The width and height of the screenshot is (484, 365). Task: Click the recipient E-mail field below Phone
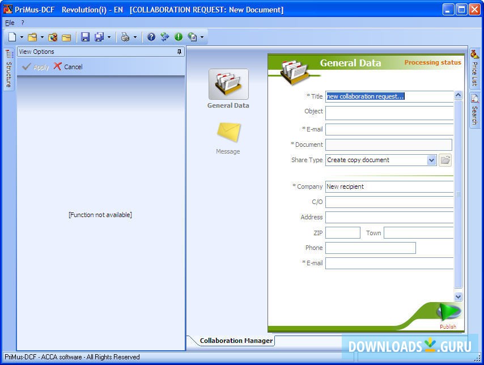389,264
